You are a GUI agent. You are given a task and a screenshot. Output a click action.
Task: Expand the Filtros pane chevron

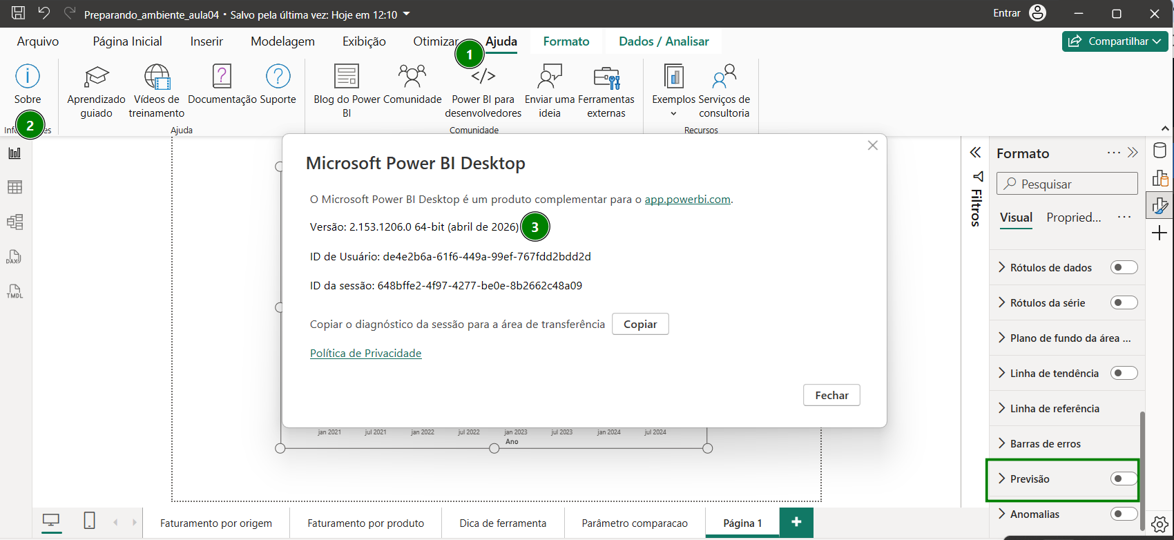click(x=975, y=153)
